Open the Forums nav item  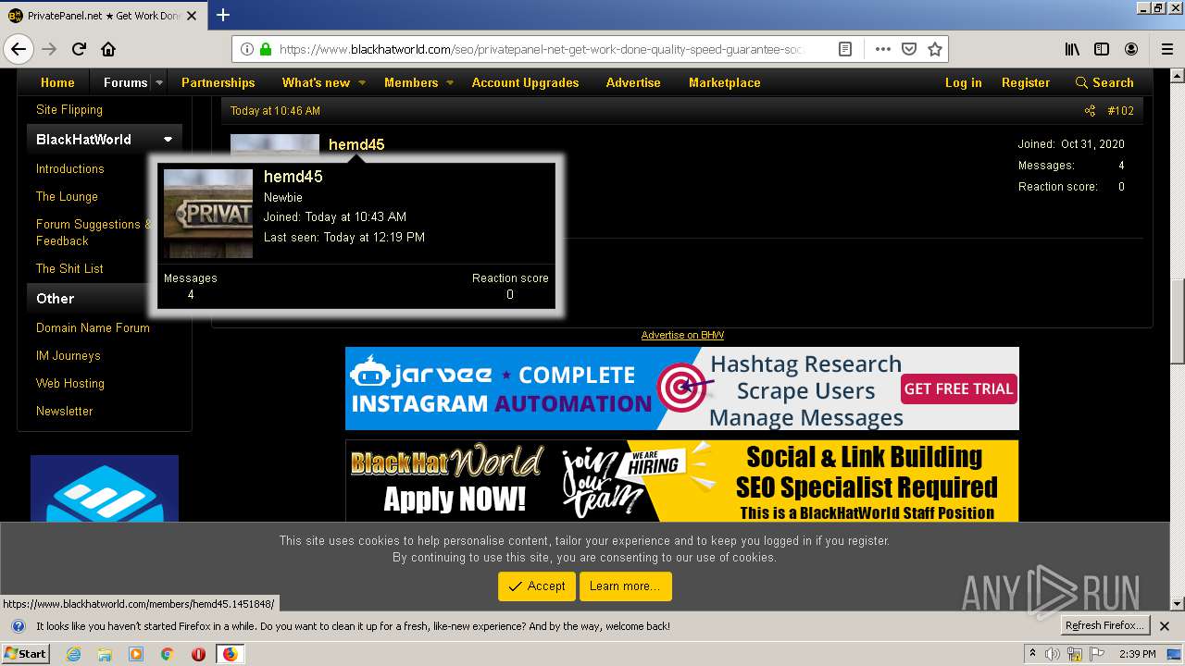click(125, 82)
